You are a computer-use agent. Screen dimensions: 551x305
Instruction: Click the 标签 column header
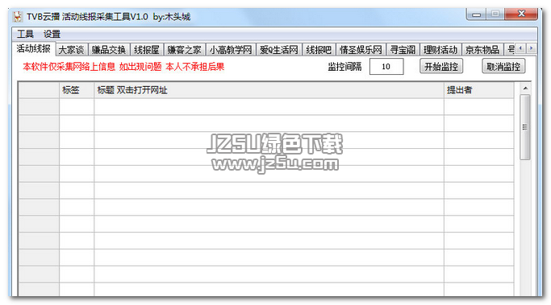77,90
